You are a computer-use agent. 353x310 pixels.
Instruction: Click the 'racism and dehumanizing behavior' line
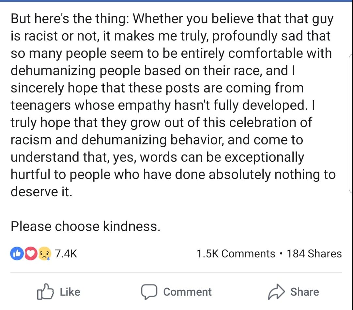click(x=157, y=140)
